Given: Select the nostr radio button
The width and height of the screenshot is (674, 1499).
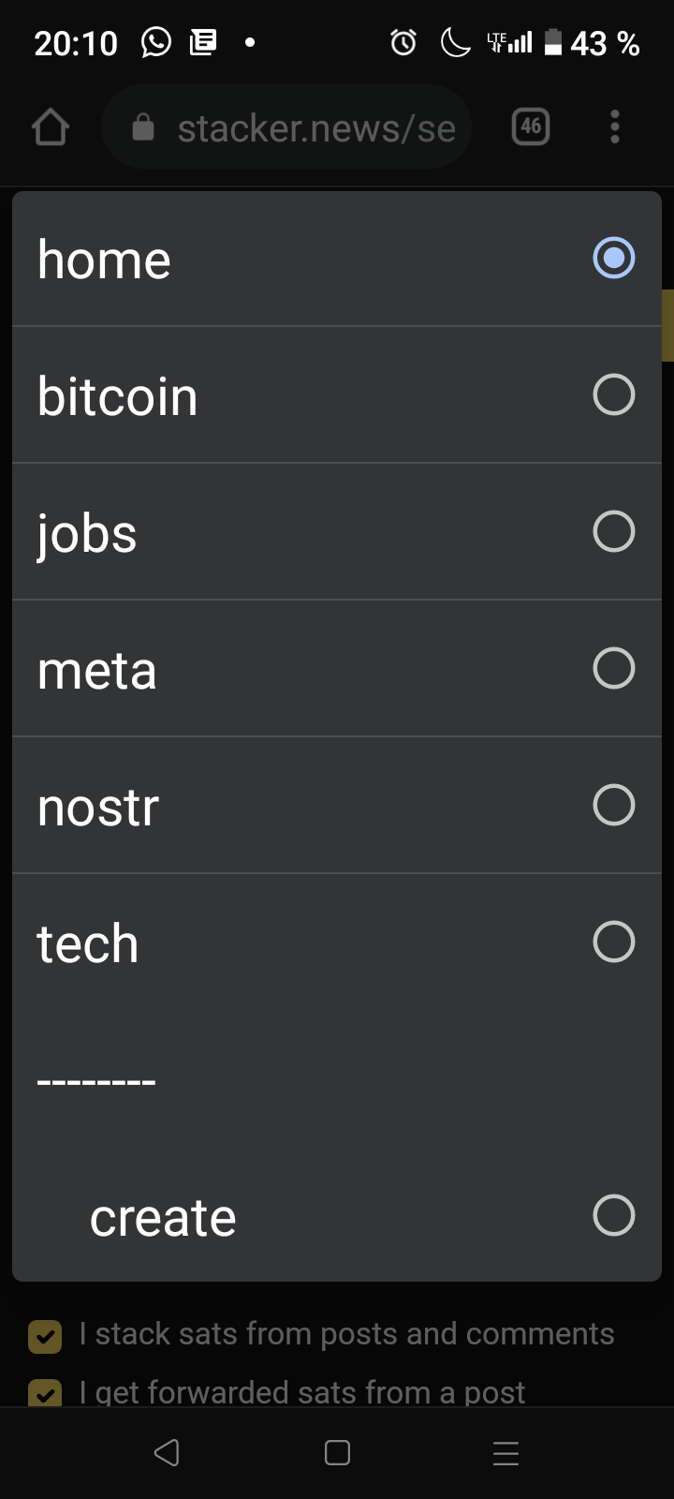Looking at the screenshot, I should pyautogui.click(x=613, y=805).
